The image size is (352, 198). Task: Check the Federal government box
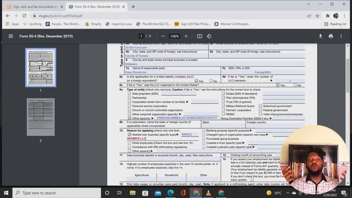point(260,110)
